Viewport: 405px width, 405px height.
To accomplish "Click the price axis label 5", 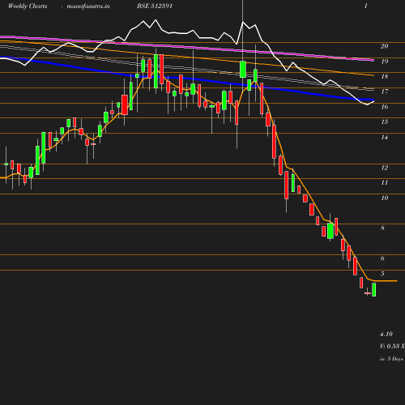I will tap(382, 274).
